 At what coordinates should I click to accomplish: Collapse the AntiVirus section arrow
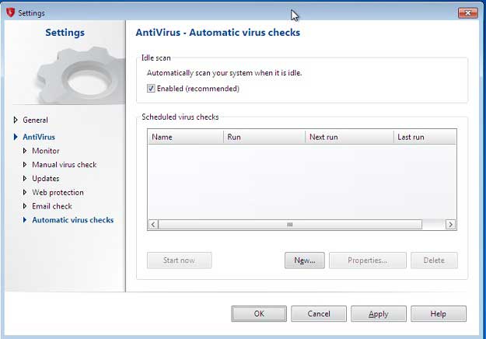point(16,137)
